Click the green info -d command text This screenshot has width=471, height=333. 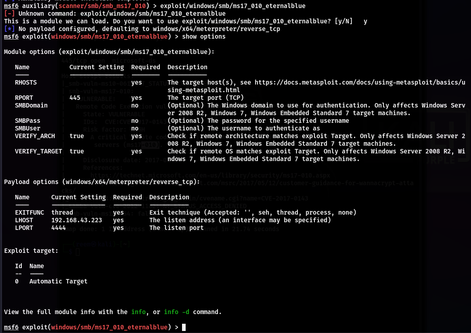click(x=177, y=312)
